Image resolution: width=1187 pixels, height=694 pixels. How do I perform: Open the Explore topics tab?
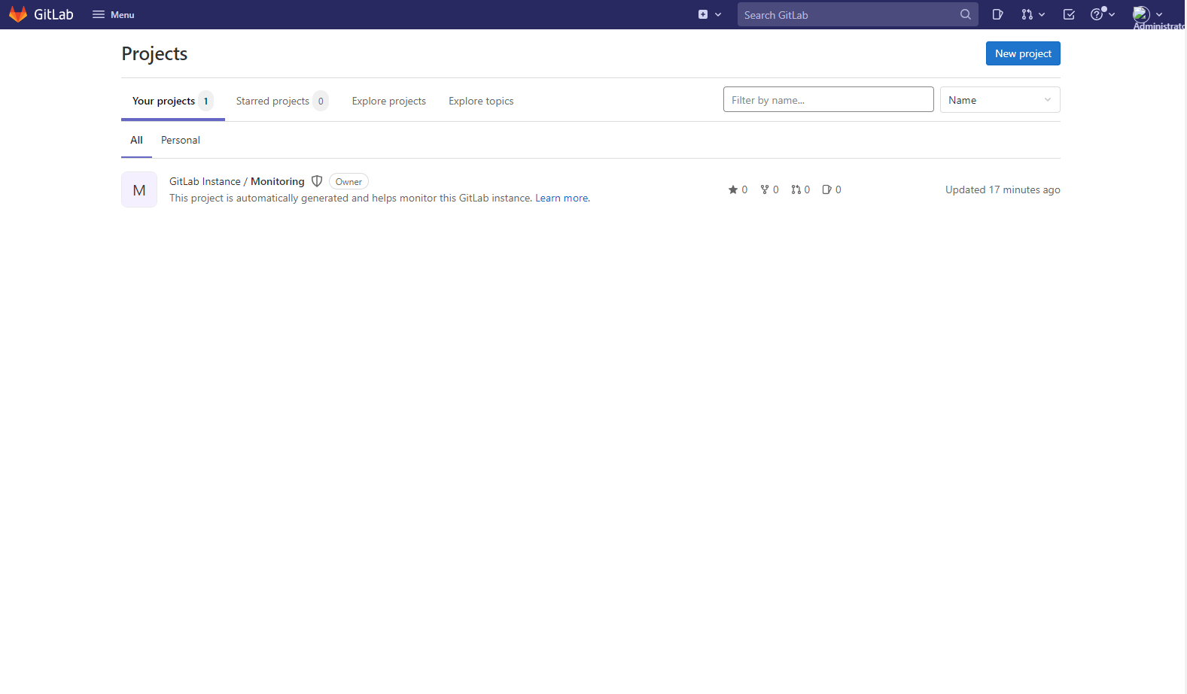(481, 101)
